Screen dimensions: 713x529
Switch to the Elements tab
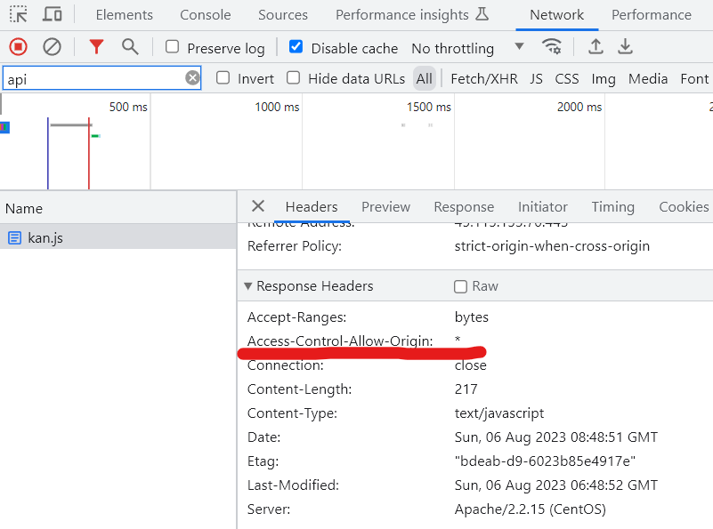pyautogui.click(x=124, y=15)
